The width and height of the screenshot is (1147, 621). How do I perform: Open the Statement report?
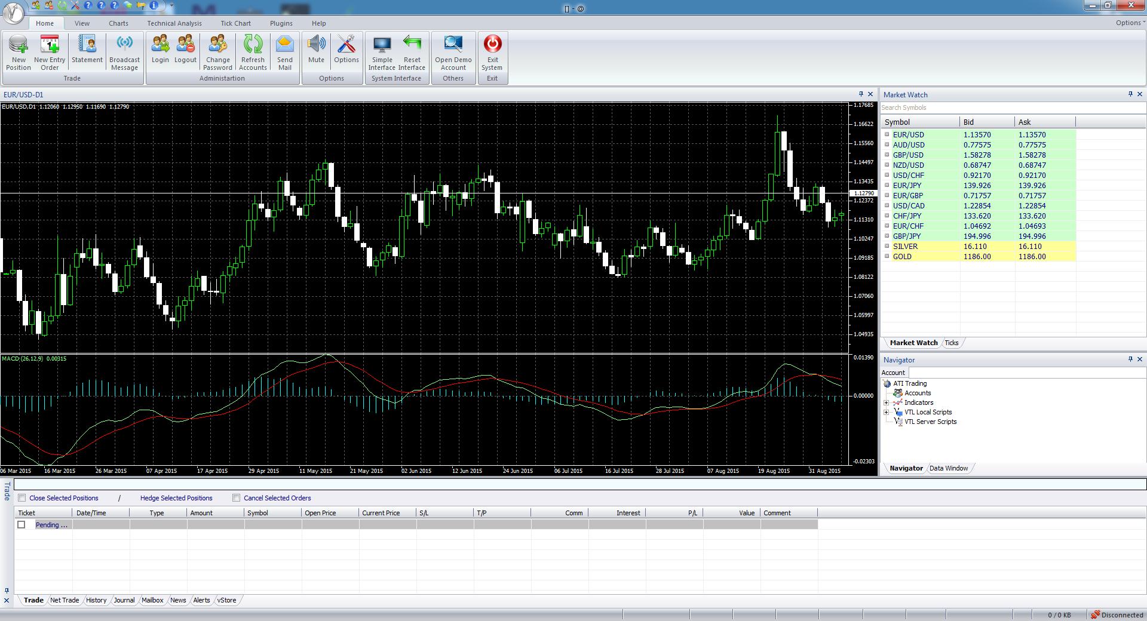click(87, 49)
